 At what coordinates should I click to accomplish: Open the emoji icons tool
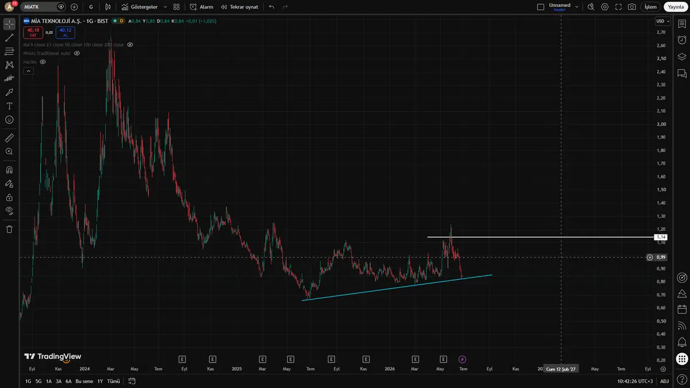coord(9,120)
